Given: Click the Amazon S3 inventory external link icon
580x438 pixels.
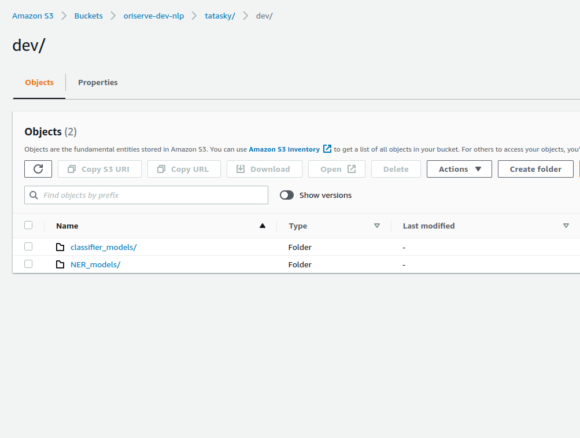Looking at the screenshot, I should point(327,149).
